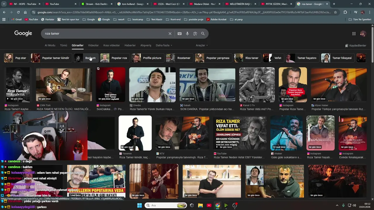Search by image with Lens icon

click(x=195, y=34)
